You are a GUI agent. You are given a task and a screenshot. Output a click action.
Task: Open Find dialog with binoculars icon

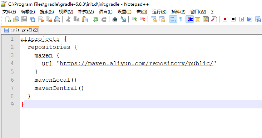115,19
